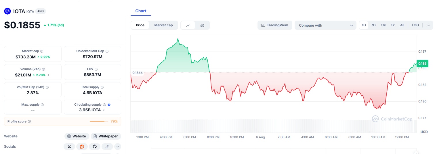
Task: Switch to the Chart tab
Action: point(141,11)
